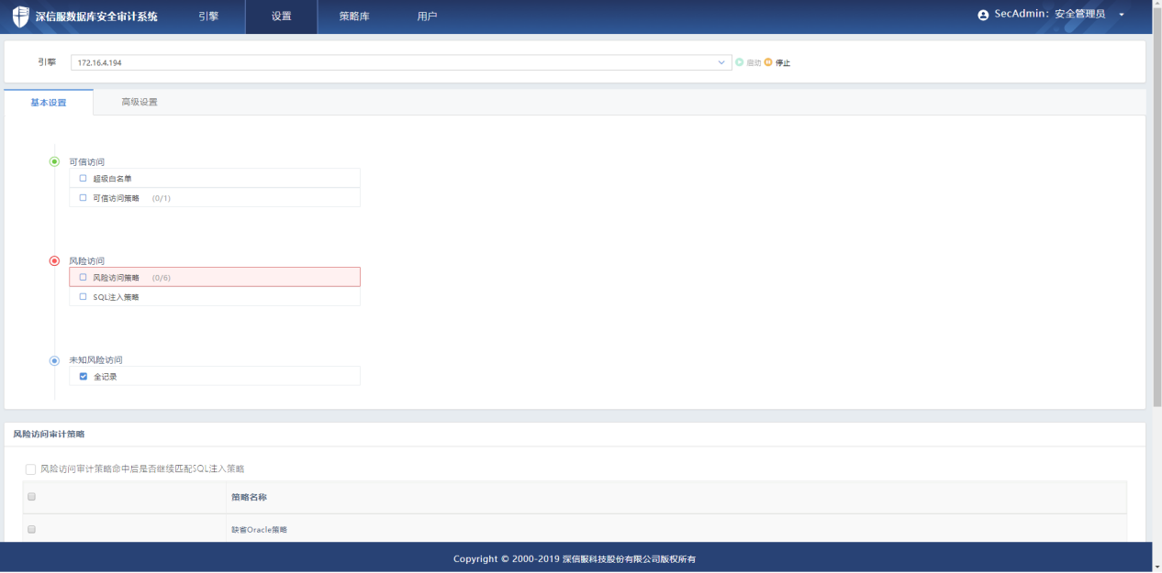Enable the SQL注入策略 checkbox
Screen dimensions: 1162x573
point(84,297)
